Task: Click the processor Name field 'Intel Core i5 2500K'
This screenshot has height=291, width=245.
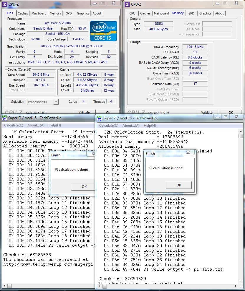Action: pyautogui.click(x=58, y=23)
